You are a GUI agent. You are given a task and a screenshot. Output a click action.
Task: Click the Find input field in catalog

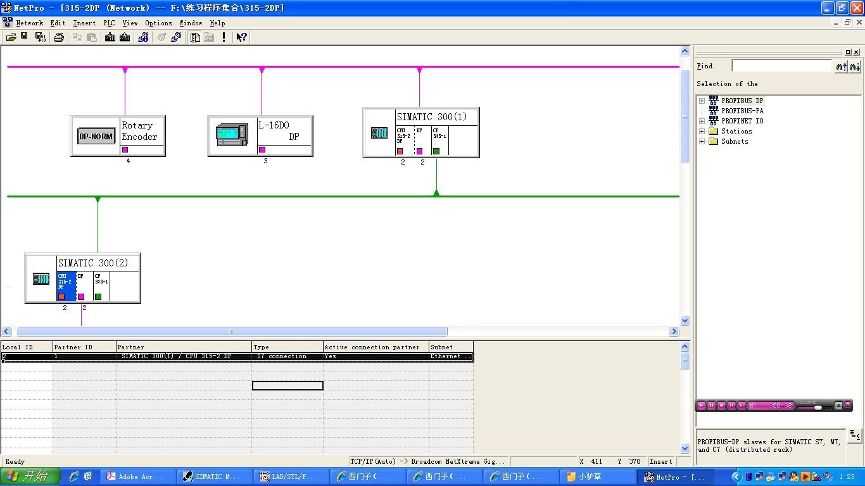tap(782, 66)
